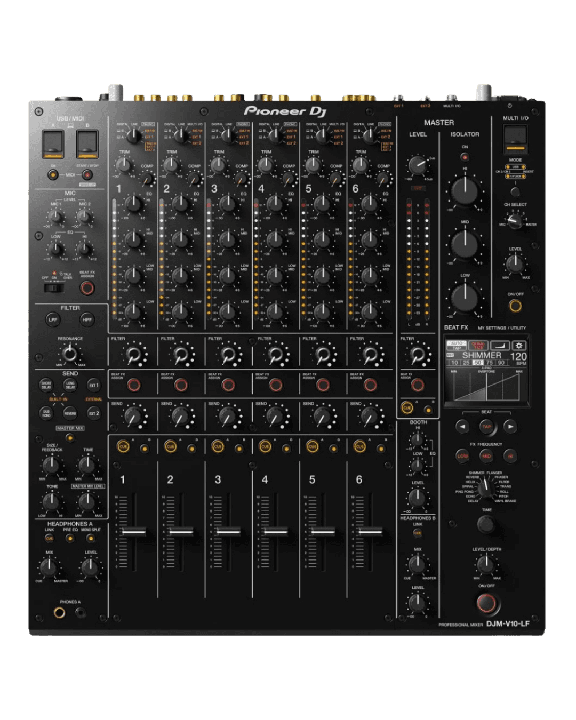
Task: Click the channel 6 fader handle
Action: click(370, 531)
